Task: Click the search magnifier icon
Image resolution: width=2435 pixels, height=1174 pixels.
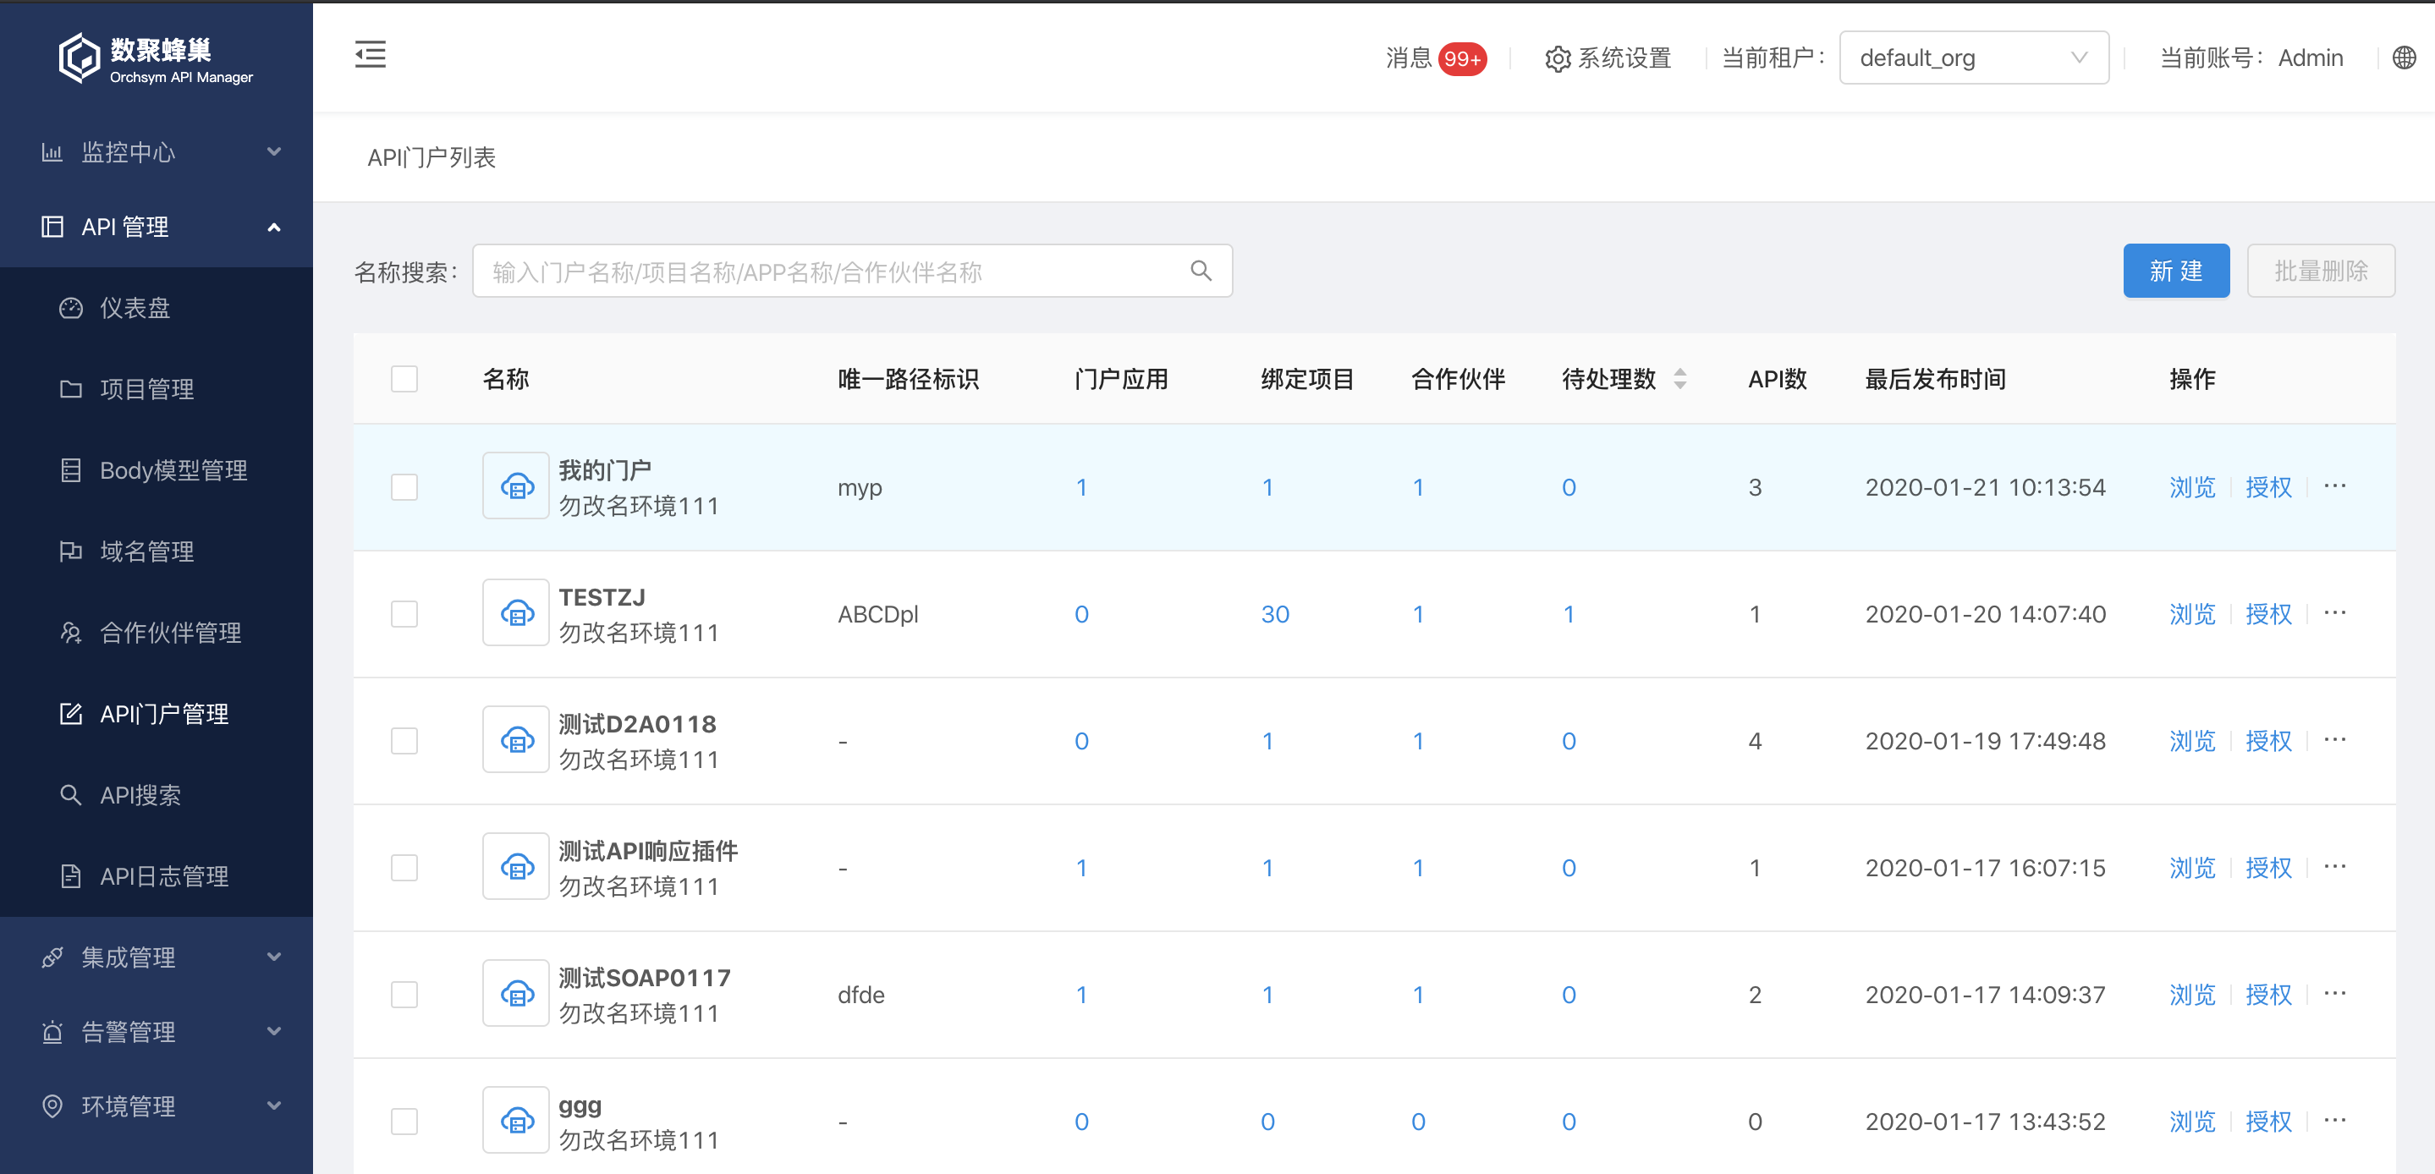Action: pos(1201,272)
